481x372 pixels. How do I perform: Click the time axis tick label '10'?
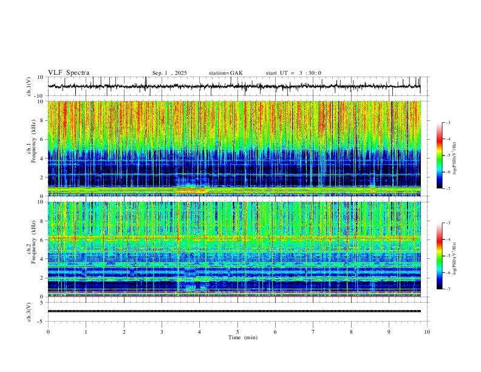(x=427, y=332)
